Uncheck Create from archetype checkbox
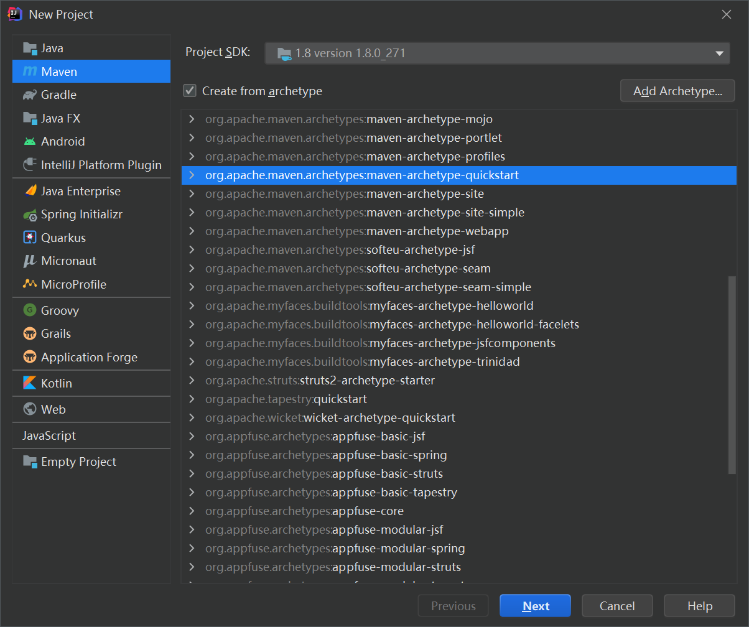 (x=190, y=91)
